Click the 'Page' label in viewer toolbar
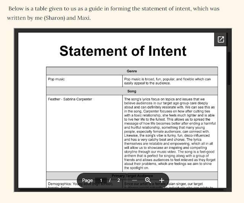 point(87,180)
